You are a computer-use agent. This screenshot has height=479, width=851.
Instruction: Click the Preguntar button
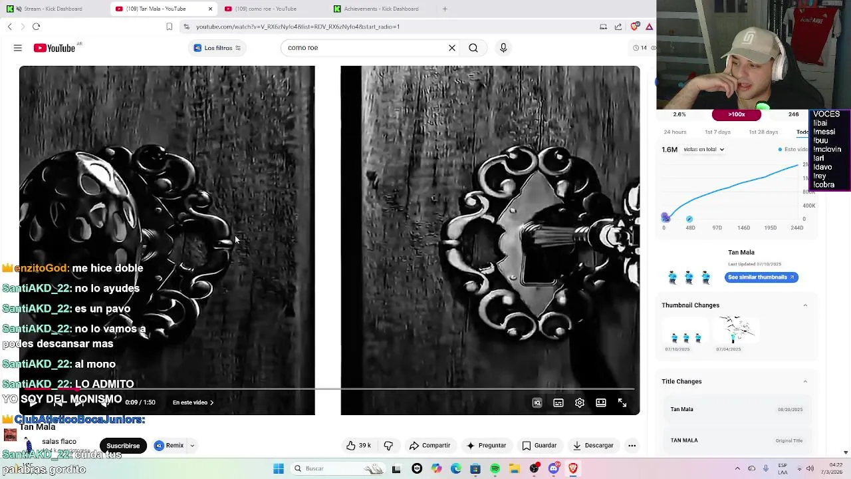coord(486,446)
